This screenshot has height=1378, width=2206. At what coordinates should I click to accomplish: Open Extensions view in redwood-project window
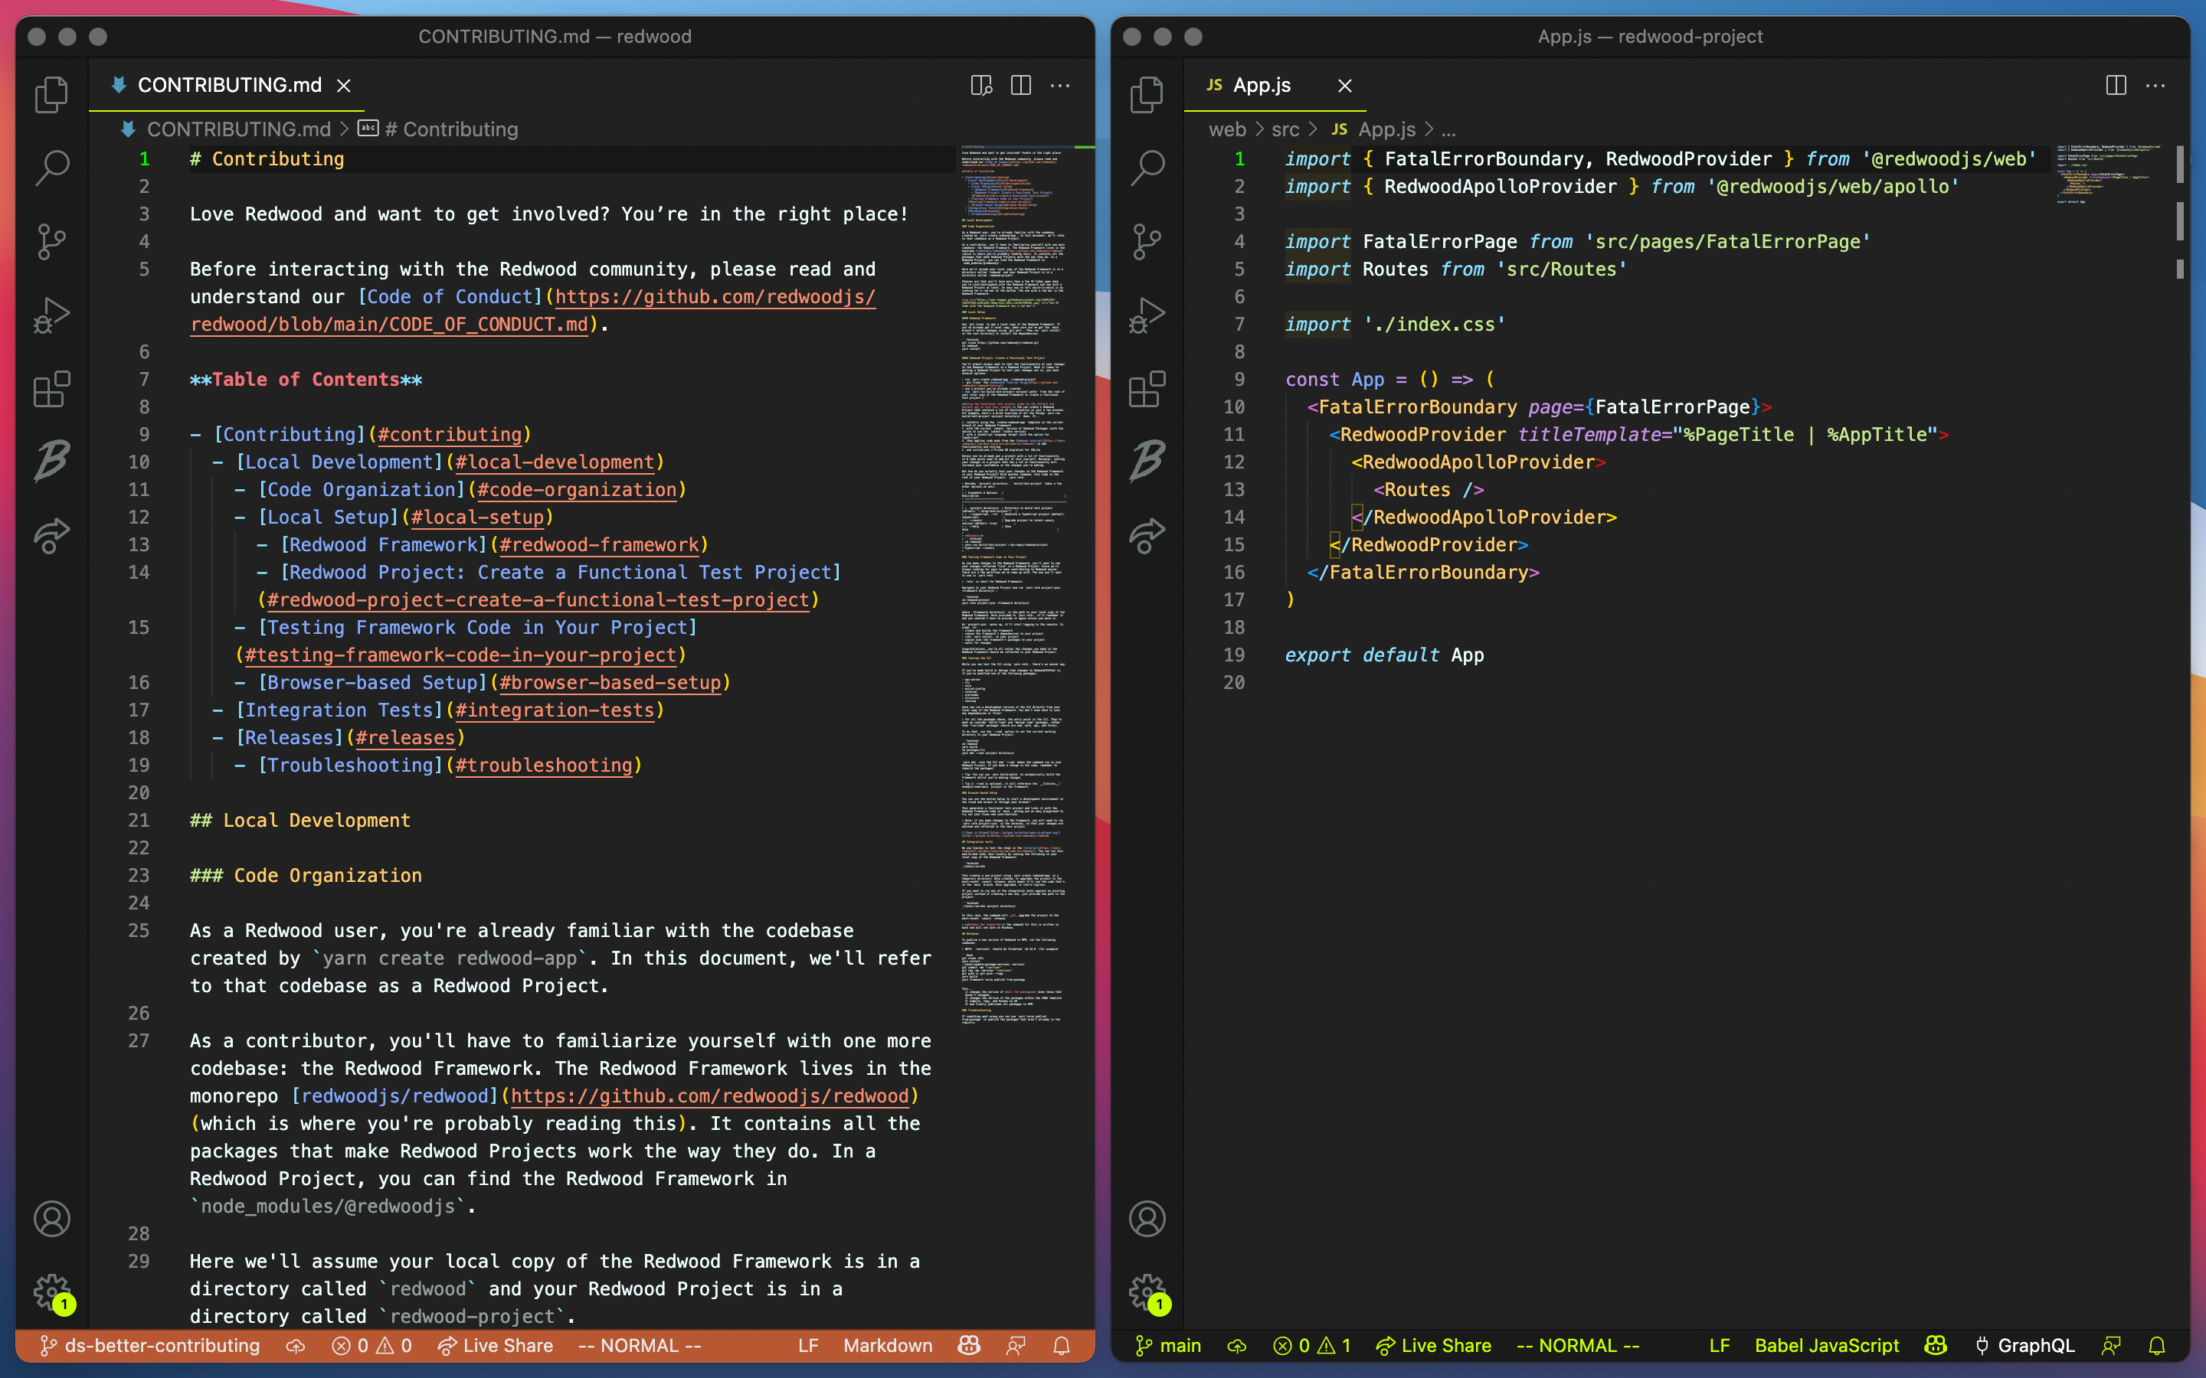click(x=1147, y=389)
